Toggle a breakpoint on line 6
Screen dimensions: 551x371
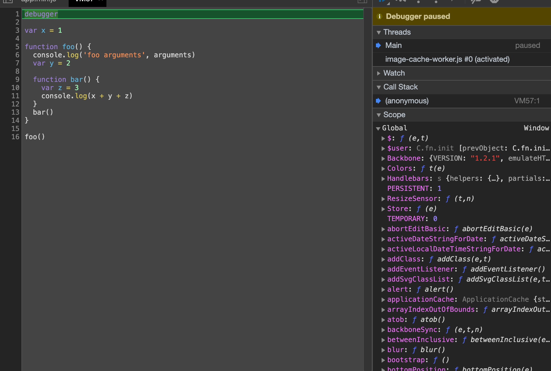[17, 55]
